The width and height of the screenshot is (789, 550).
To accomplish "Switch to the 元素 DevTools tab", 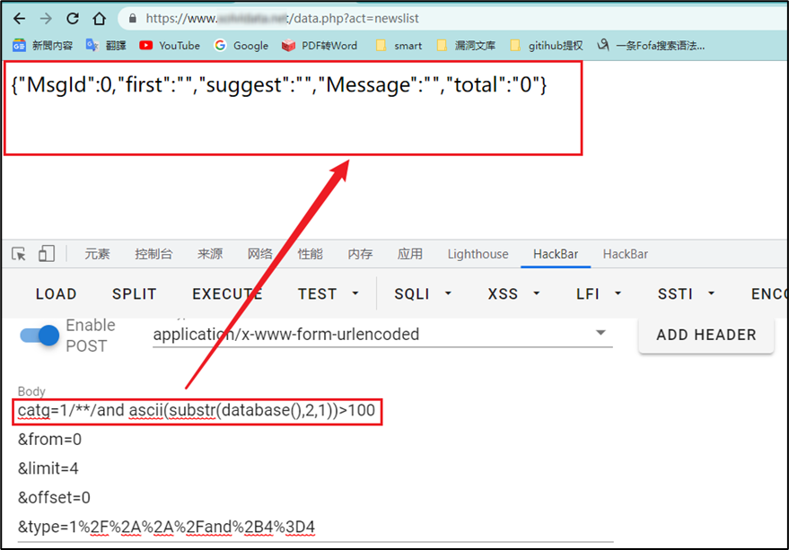I will 97,254.
